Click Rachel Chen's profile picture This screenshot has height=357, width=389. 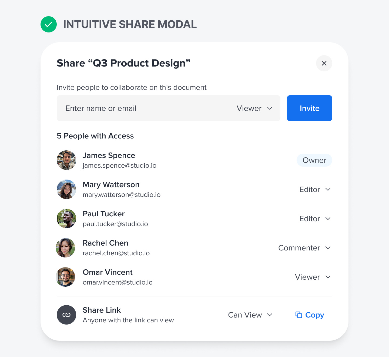[65, 248]
